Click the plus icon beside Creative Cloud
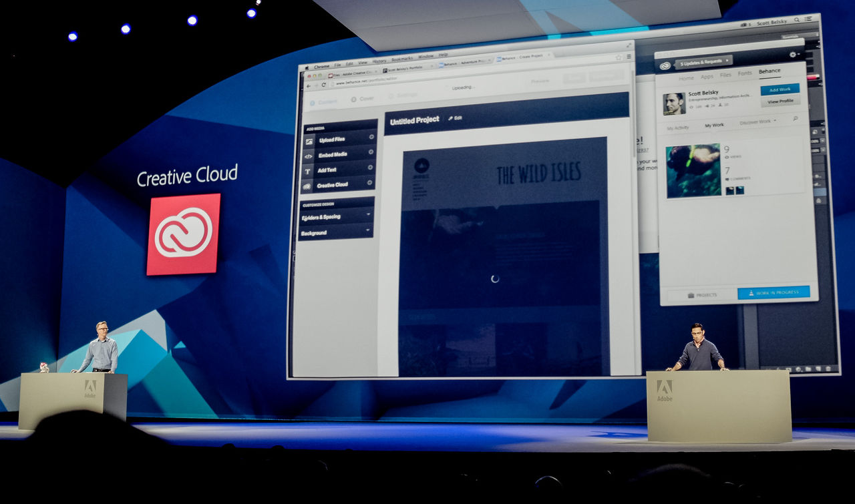The image size is (855, 504). (370, 182)
